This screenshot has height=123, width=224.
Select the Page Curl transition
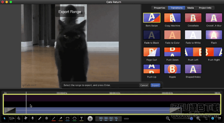pyautogui.click(x=152, y=52)
